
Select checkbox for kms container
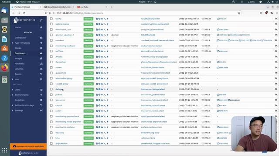point(51,138)
